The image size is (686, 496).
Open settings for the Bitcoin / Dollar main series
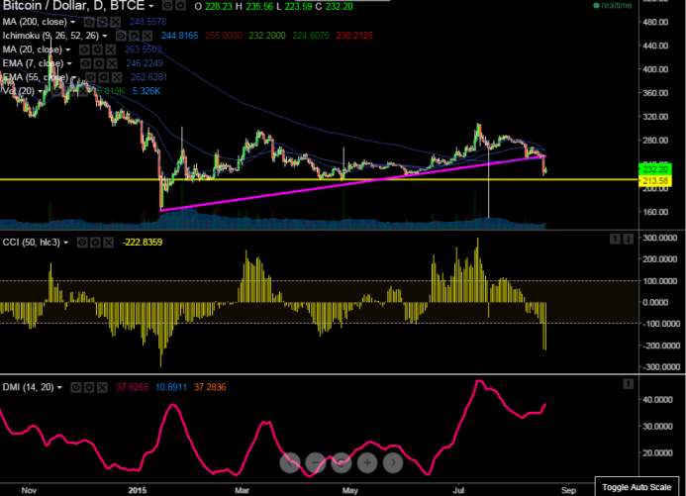[x=180, y=6]
